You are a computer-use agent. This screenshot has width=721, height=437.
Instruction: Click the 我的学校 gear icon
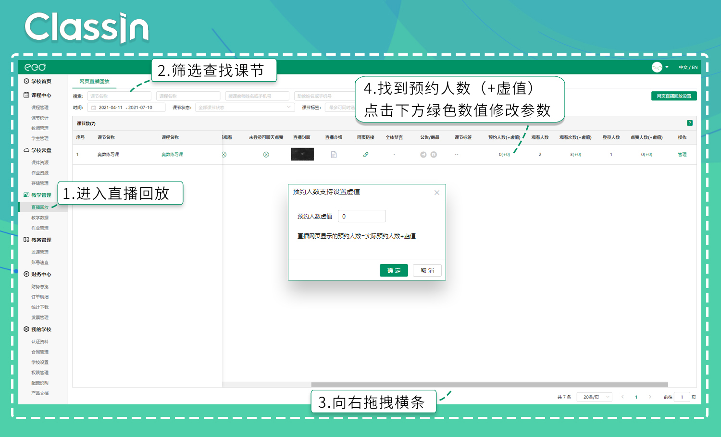pos(26,329)
